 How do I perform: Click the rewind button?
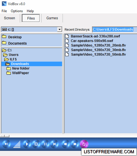coord(66,144)
